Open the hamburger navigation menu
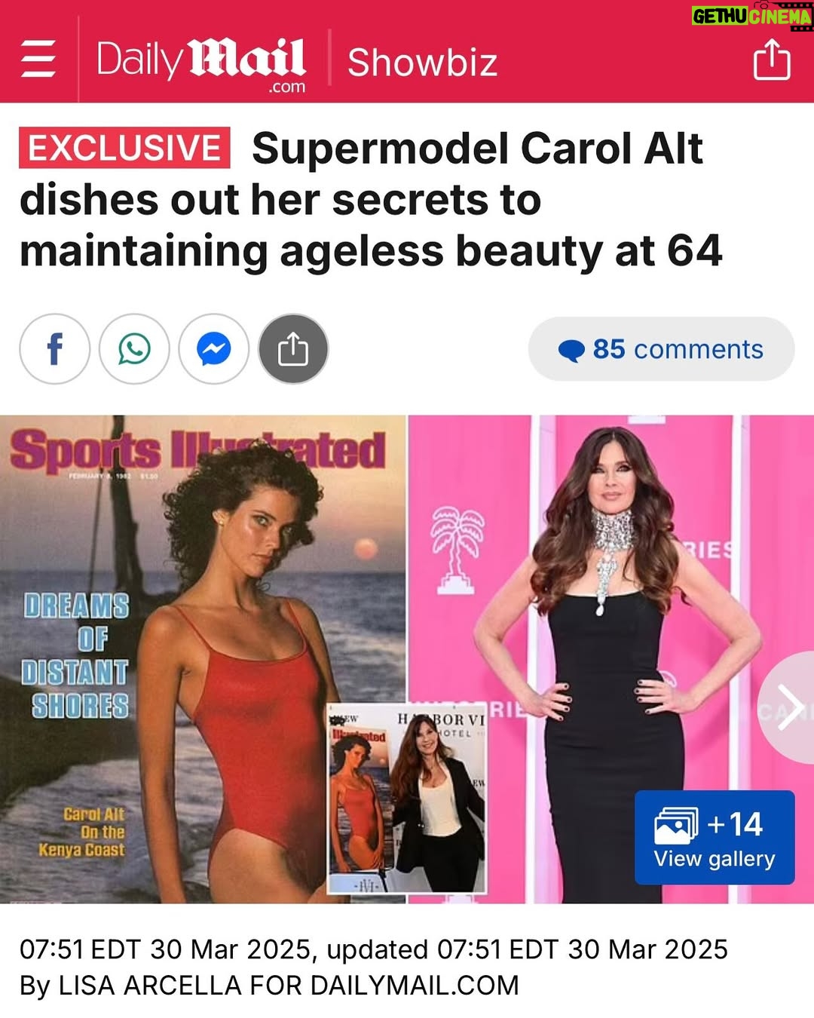 pyautogui.click(x=38, y=59)
